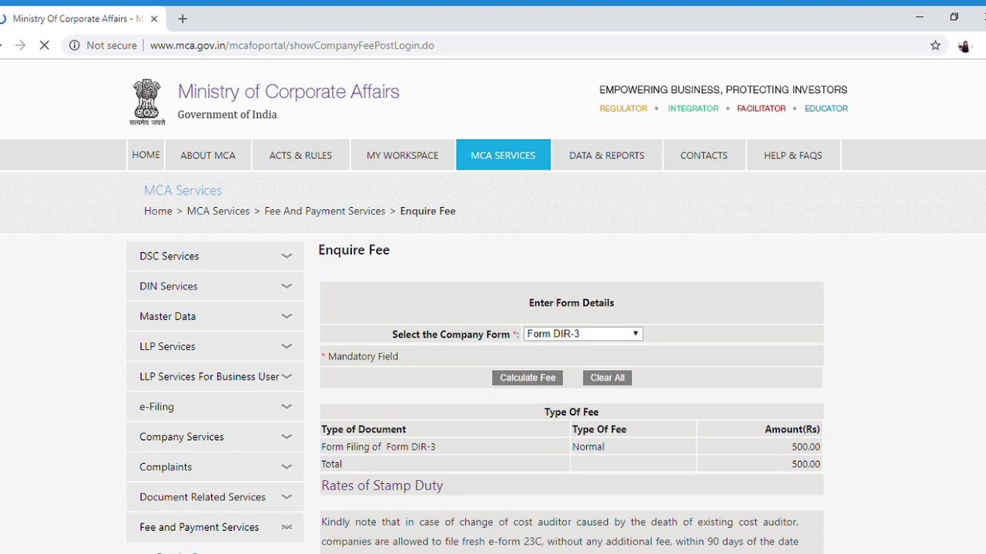Expand LLP Services For Business User chevron
986x554 pixels.
[x=287, y=376]
